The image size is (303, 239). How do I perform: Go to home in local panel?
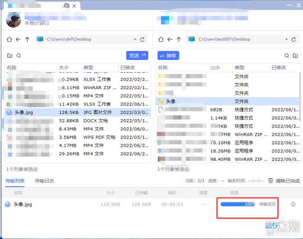9,39
